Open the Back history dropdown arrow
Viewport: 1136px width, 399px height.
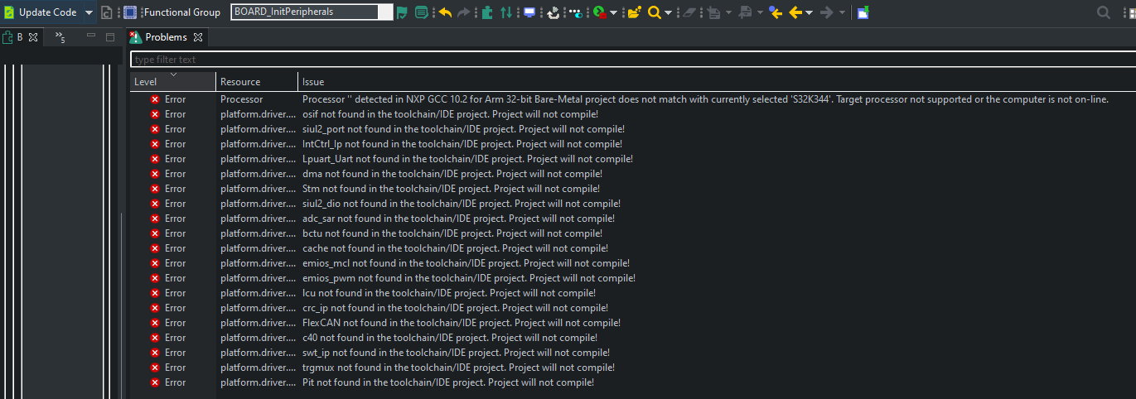tap(809, 12)
